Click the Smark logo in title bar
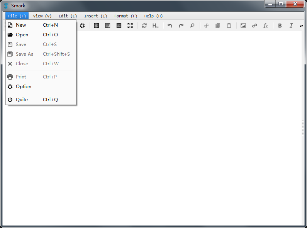This screenshot has height=228, width=307. coord(6,5)
